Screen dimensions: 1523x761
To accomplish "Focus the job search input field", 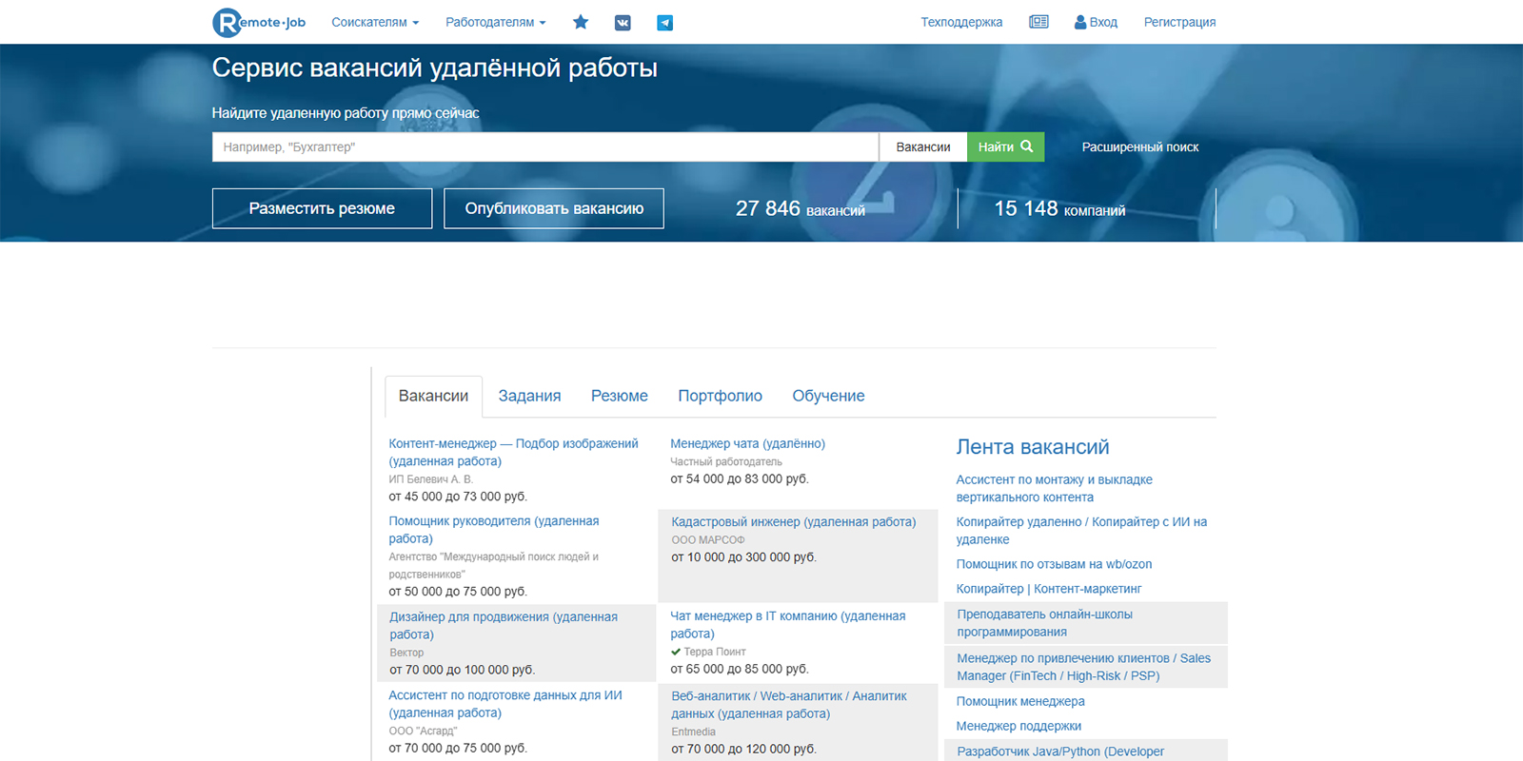I will (x=545, y=146).
